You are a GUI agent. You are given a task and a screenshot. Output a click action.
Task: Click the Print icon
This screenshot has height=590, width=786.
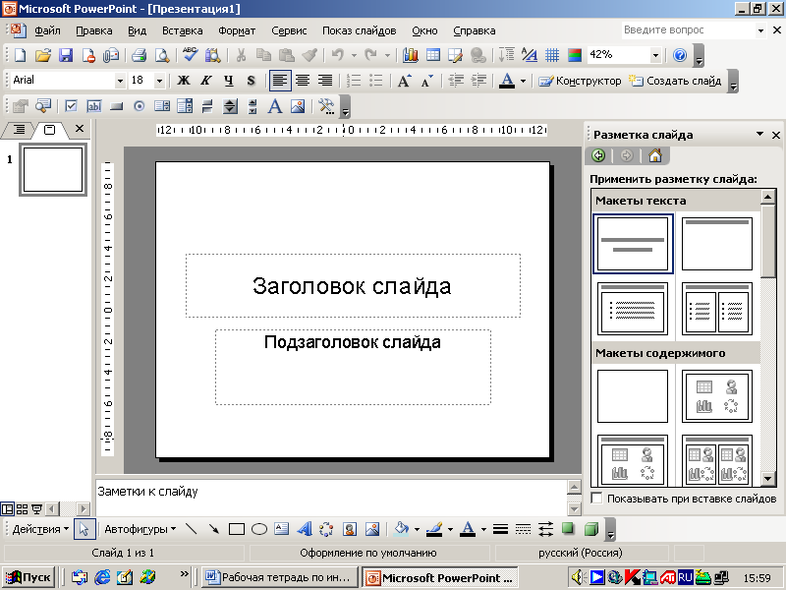click(x=139, y=55)
